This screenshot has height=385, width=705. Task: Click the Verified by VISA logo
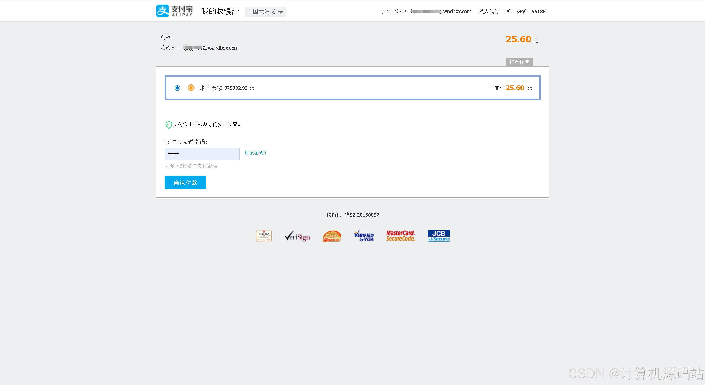click(x=364, y=236)
